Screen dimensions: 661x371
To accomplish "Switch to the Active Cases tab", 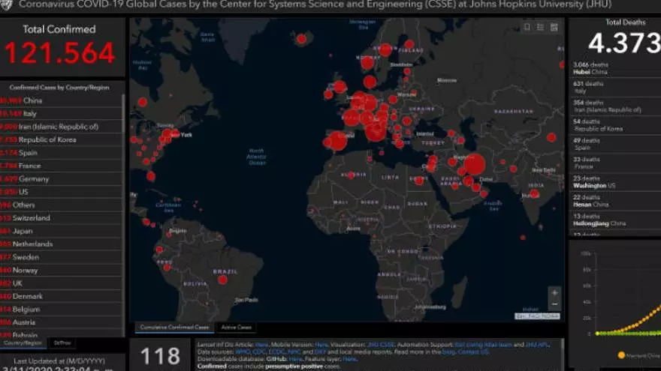I will 236,328.
